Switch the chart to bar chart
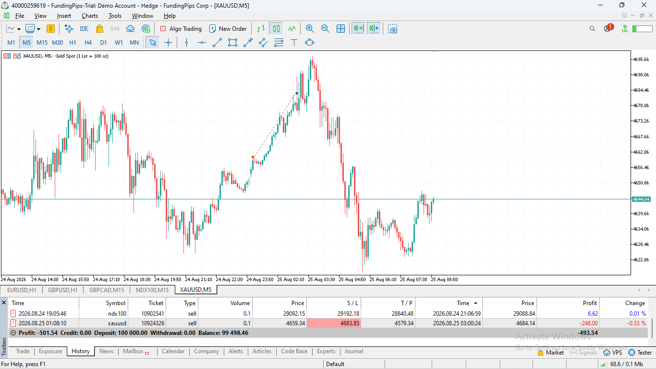The width and height of the screenshot is (656, 369). click(261, 29)
